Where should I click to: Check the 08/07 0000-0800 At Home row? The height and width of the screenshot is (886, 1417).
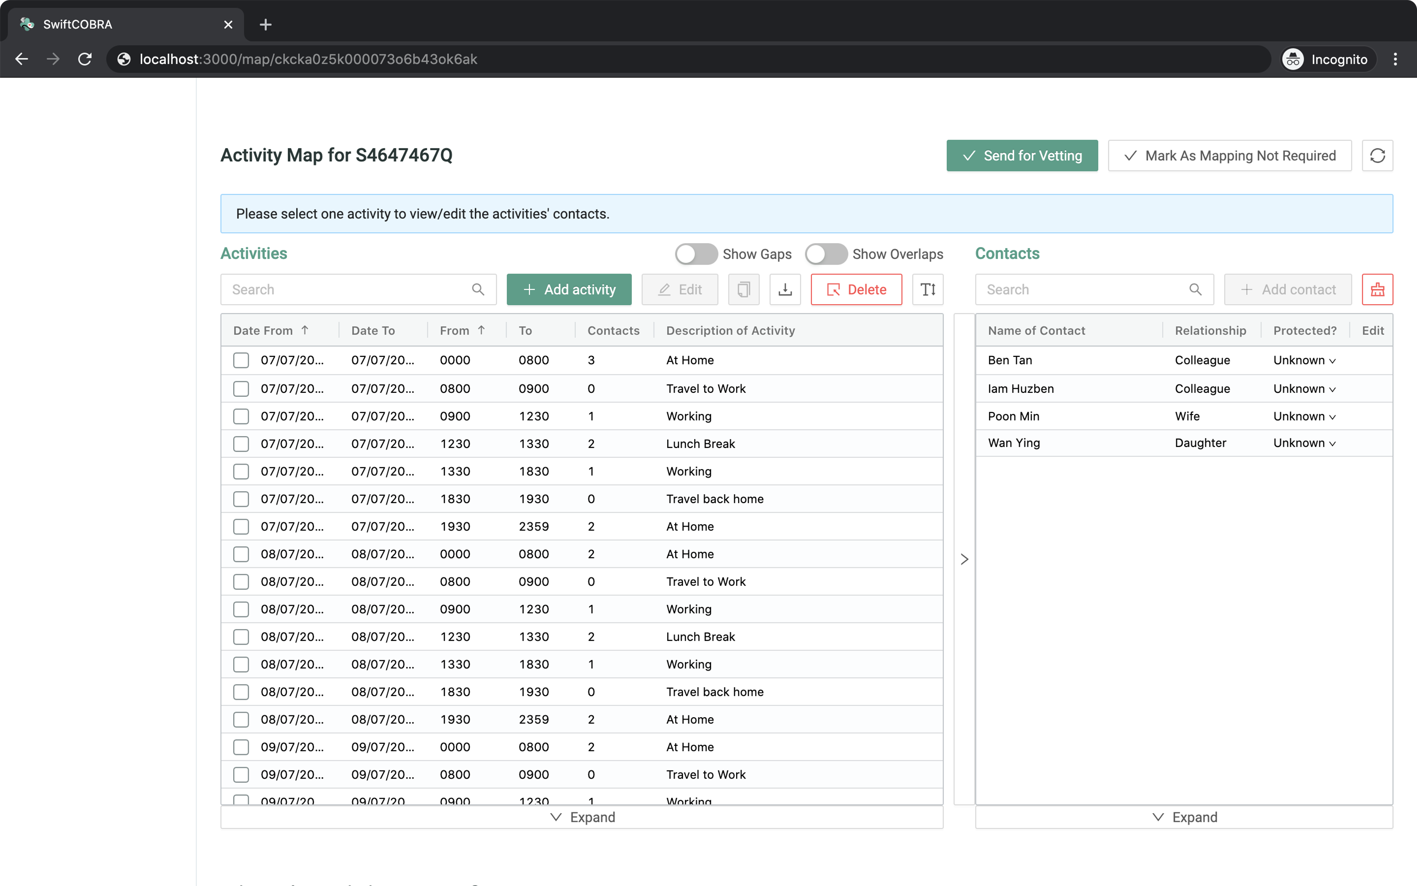click(241, 554)
